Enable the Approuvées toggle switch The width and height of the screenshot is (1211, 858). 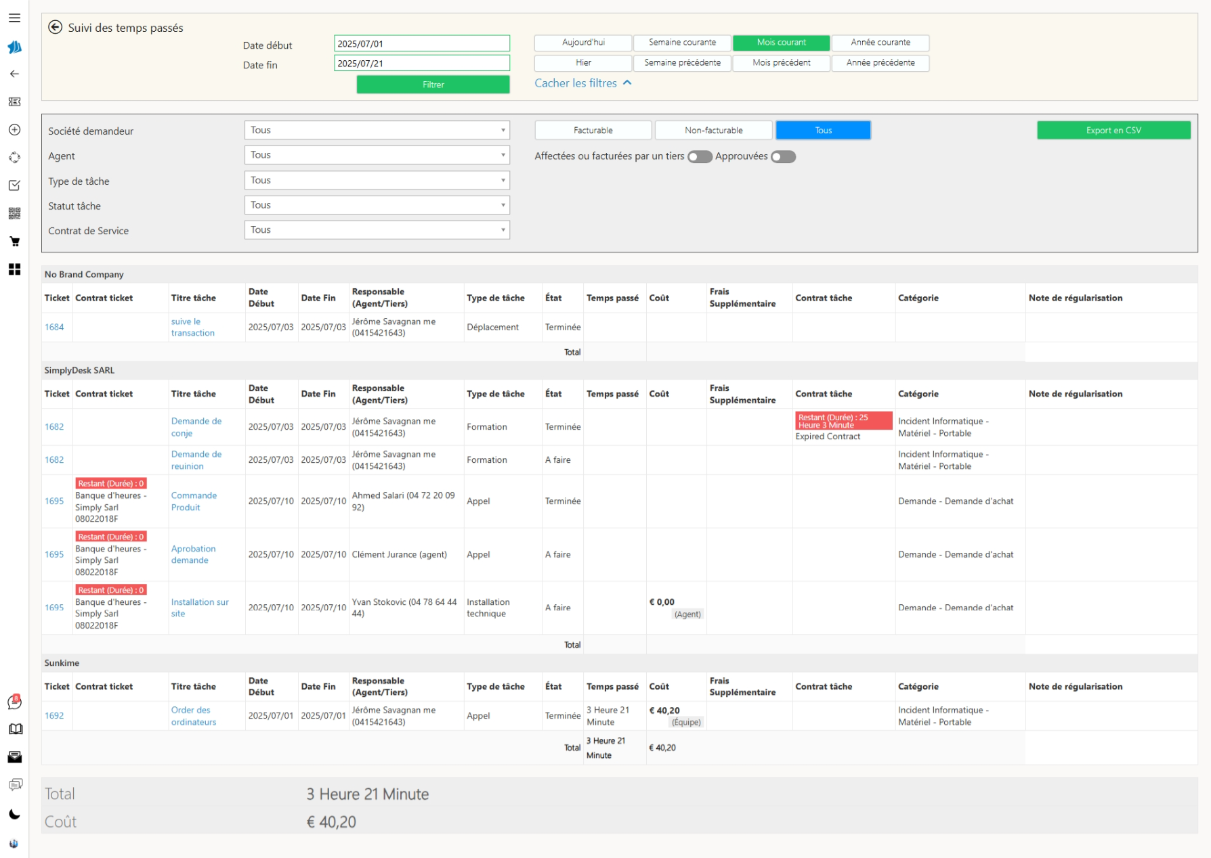coord(783,157)
